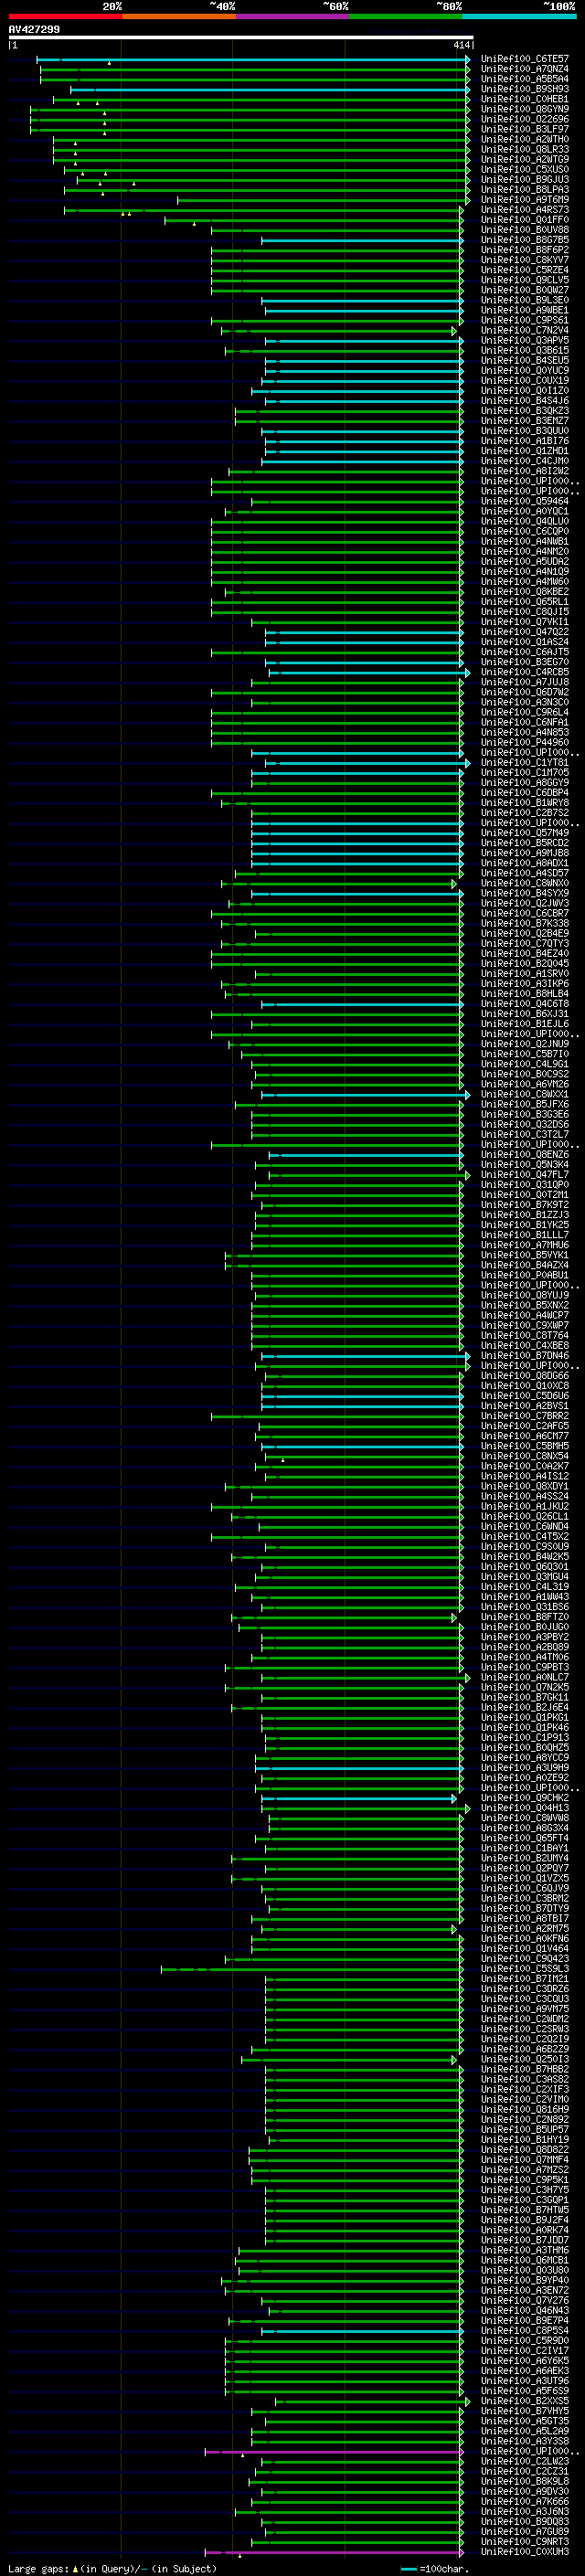Click label UniRef100_B9DQ83

524,2520
